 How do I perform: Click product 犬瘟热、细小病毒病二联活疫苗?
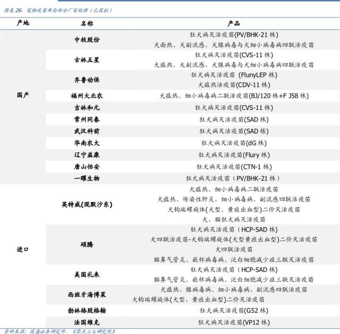pos(234,189)
